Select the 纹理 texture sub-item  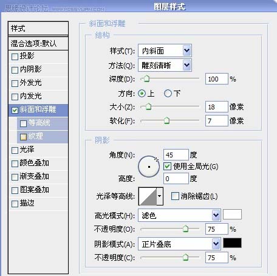tap(42, 136)
